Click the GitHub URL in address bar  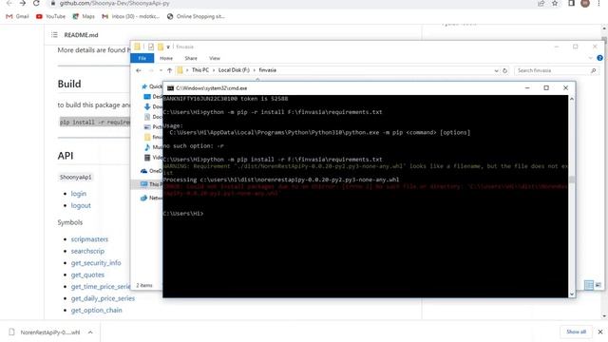point(114,3)
